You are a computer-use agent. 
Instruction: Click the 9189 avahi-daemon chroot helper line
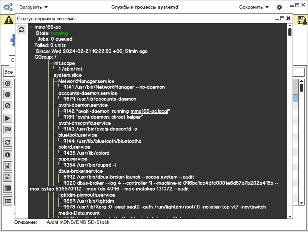(x=103, y=117)
